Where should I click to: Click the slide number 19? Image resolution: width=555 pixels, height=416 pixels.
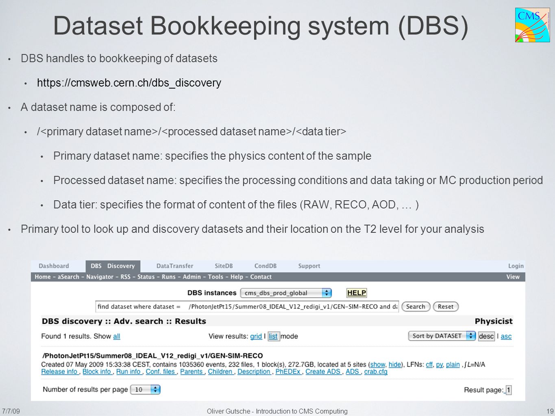(x=550, y=411)
